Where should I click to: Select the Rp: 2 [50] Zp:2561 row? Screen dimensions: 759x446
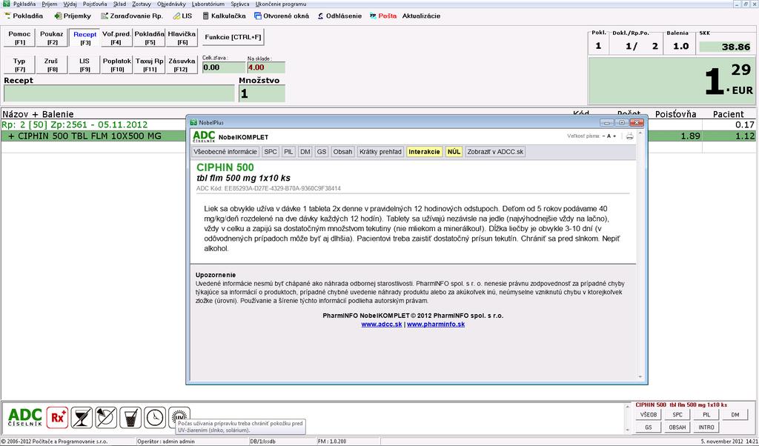[x=379, y=124]
